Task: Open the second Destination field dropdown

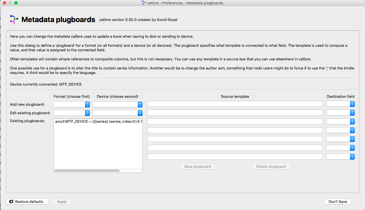Action: pyautogui.click(x=341, y=113)
